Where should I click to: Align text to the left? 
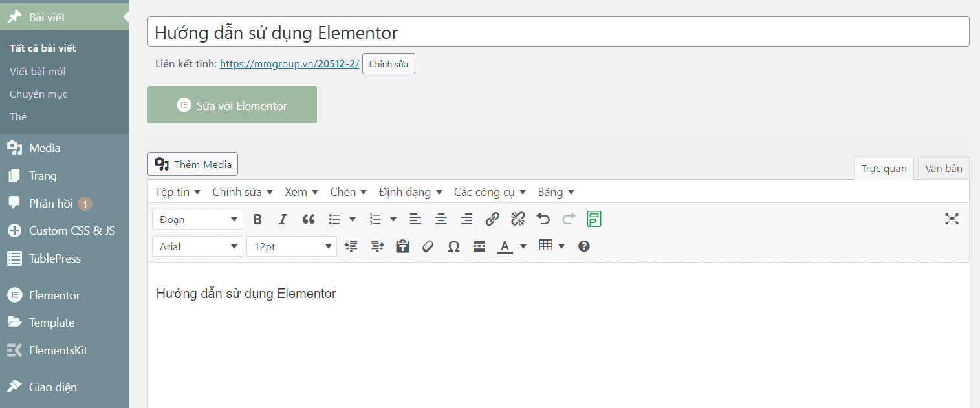[x=415, y=220]
